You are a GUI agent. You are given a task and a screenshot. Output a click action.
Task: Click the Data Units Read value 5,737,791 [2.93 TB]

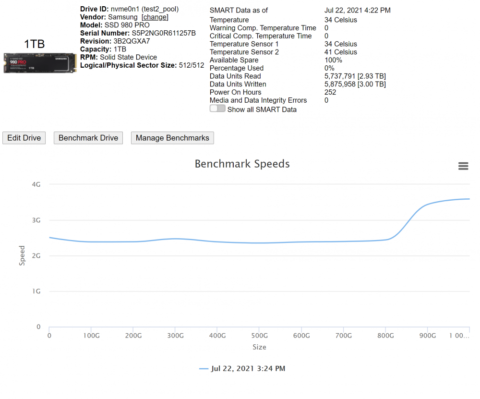[355, 76]
